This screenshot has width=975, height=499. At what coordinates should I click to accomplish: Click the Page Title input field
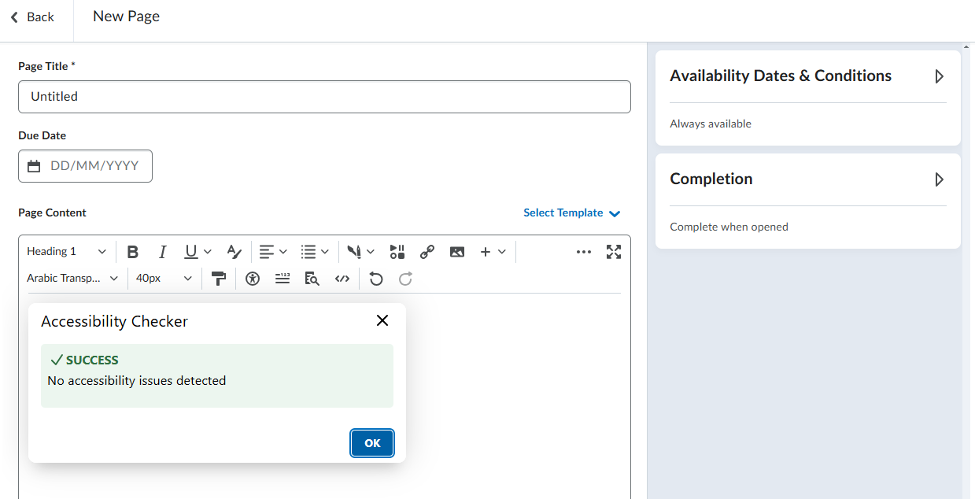(324, 97)
